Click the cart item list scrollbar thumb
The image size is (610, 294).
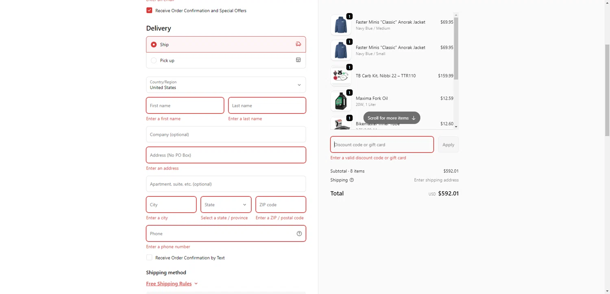456,48
